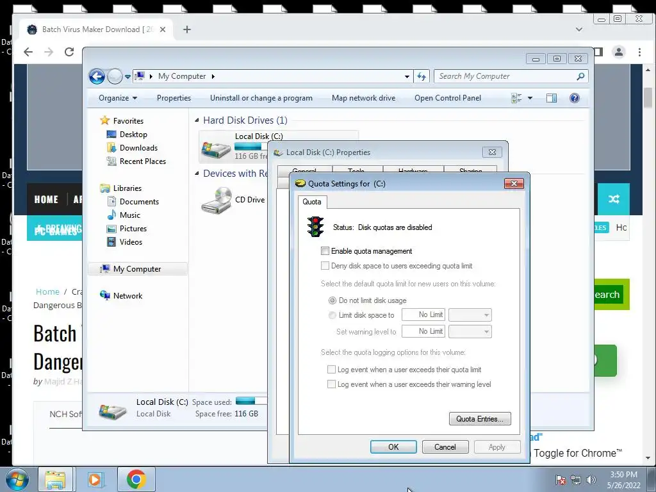Open a new Chrome tab with plus
Viewport: 656px width, 492px height.
point(187,29)
